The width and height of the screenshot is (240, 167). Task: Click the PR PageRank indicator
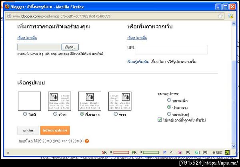pyautogui.click(x=145, y=152)
